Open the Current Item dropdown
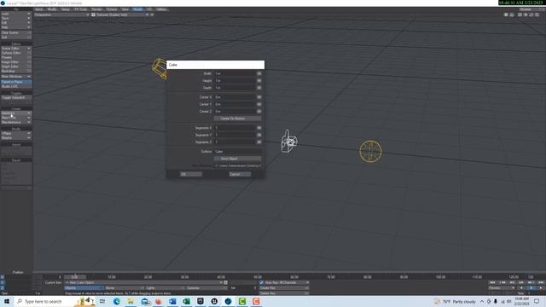Viewport: 546px width, 307px height. click(x=143, y=282)
